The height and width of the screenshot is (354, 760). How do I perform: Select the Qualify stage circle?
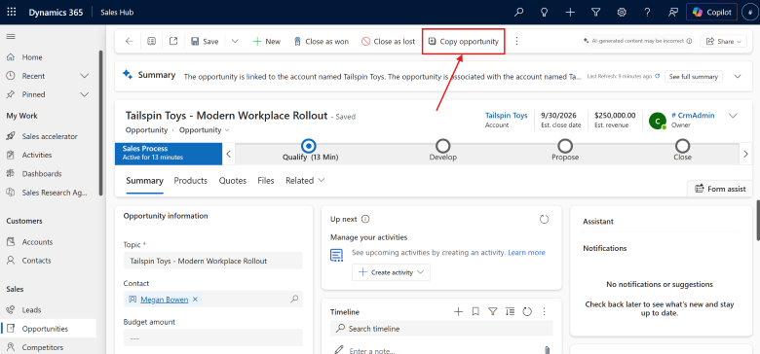[x=308, y=146]
